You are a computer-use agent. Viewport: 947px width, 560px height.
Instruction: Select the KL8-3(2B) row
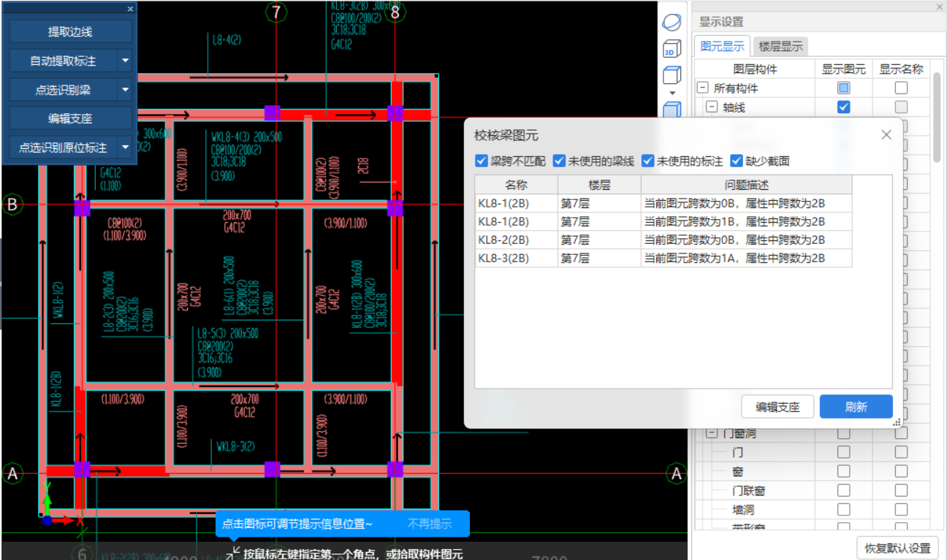click(x=663, y=258)
